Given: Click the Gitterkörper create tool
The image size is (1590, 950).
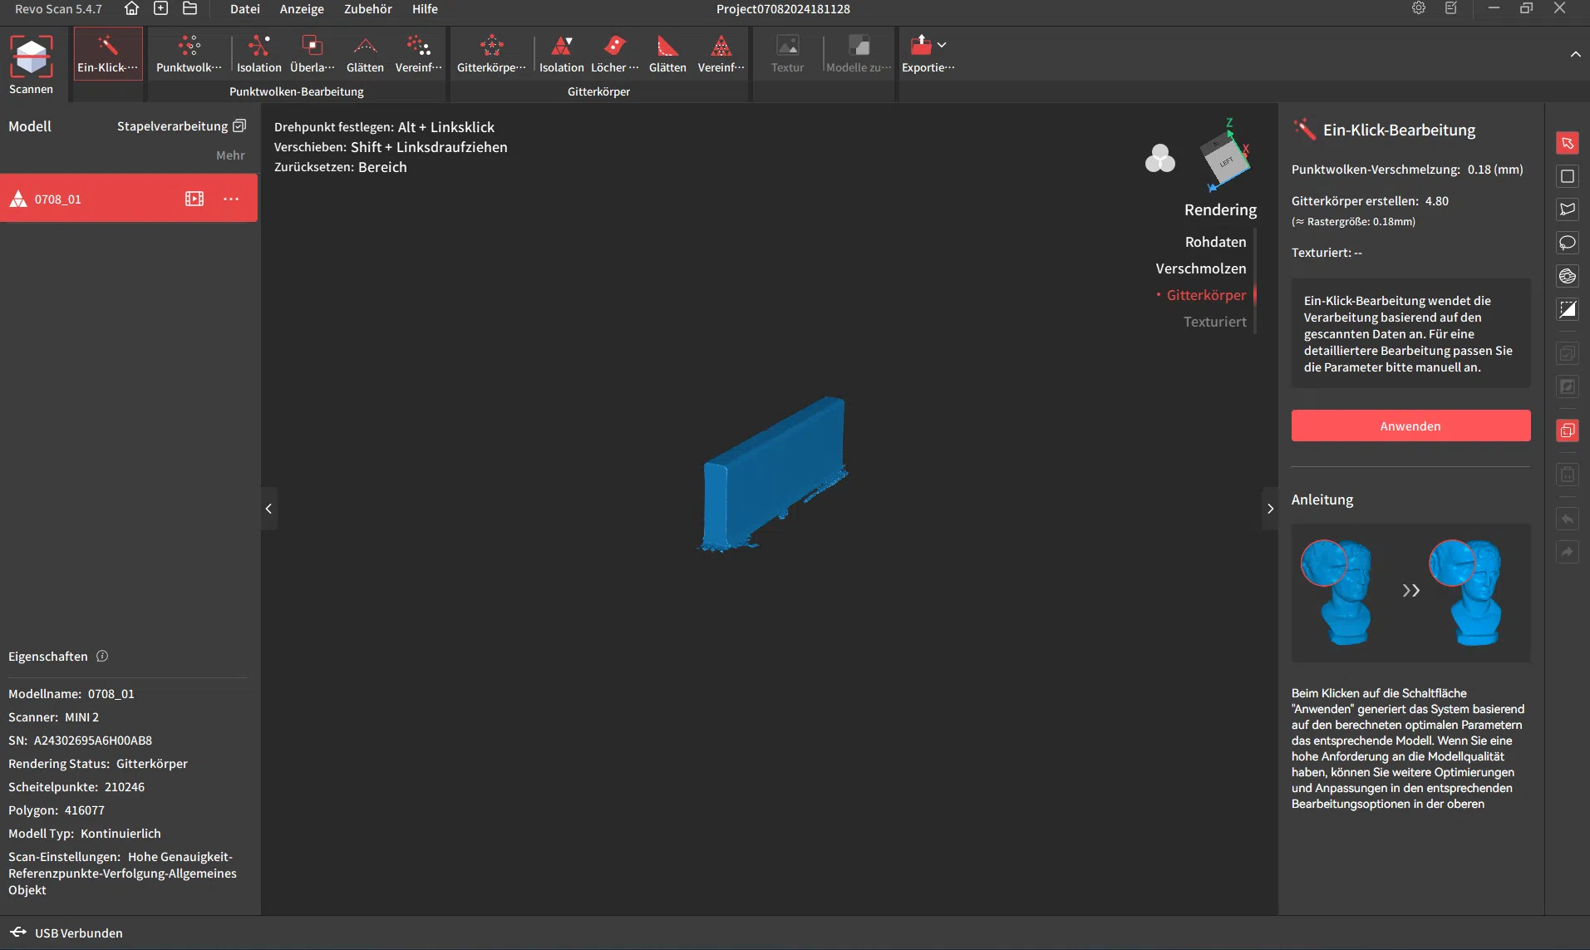Looking at the screenshot, I should click(x=490, y=54).
